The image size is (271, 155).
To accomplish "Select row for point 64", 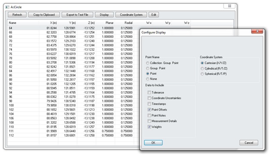I will pyautogui.click(x=73, y=28).
